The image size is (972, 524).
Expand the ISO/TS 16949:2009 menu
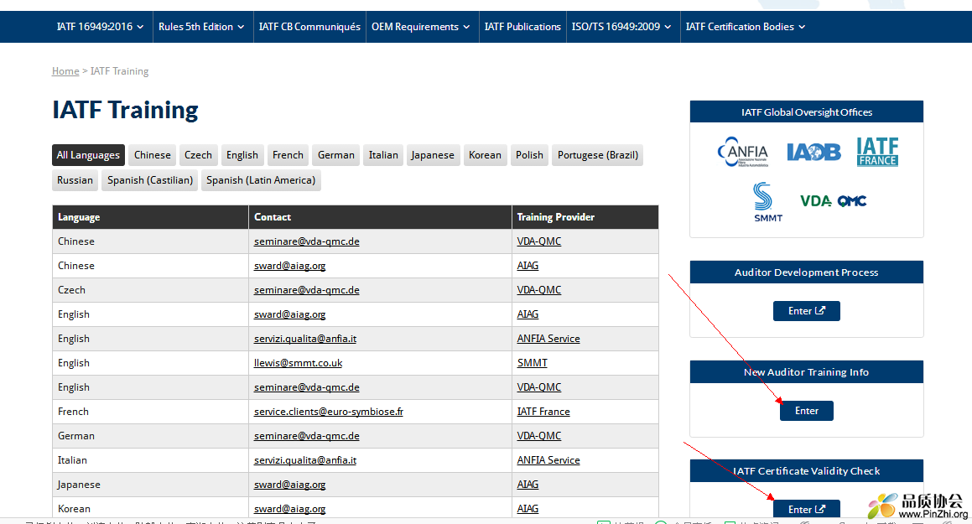click(621, 27)
